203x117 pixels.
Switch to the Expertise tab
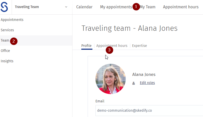click(x=139, y=46)
